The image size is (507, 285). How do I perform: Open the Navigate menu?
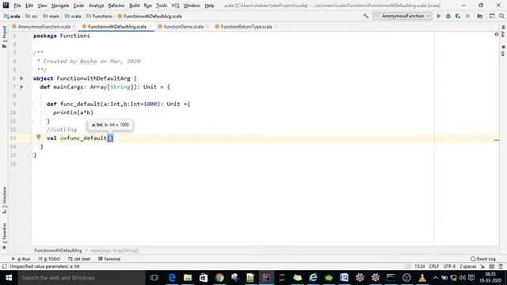[60, 6]
